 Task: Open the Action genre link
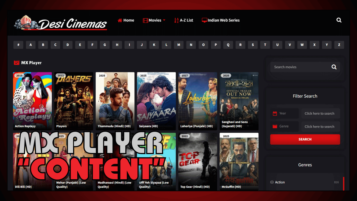280,182
